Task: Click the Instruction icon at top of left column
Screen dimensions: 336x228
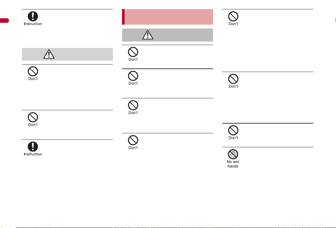Action: 33,16
